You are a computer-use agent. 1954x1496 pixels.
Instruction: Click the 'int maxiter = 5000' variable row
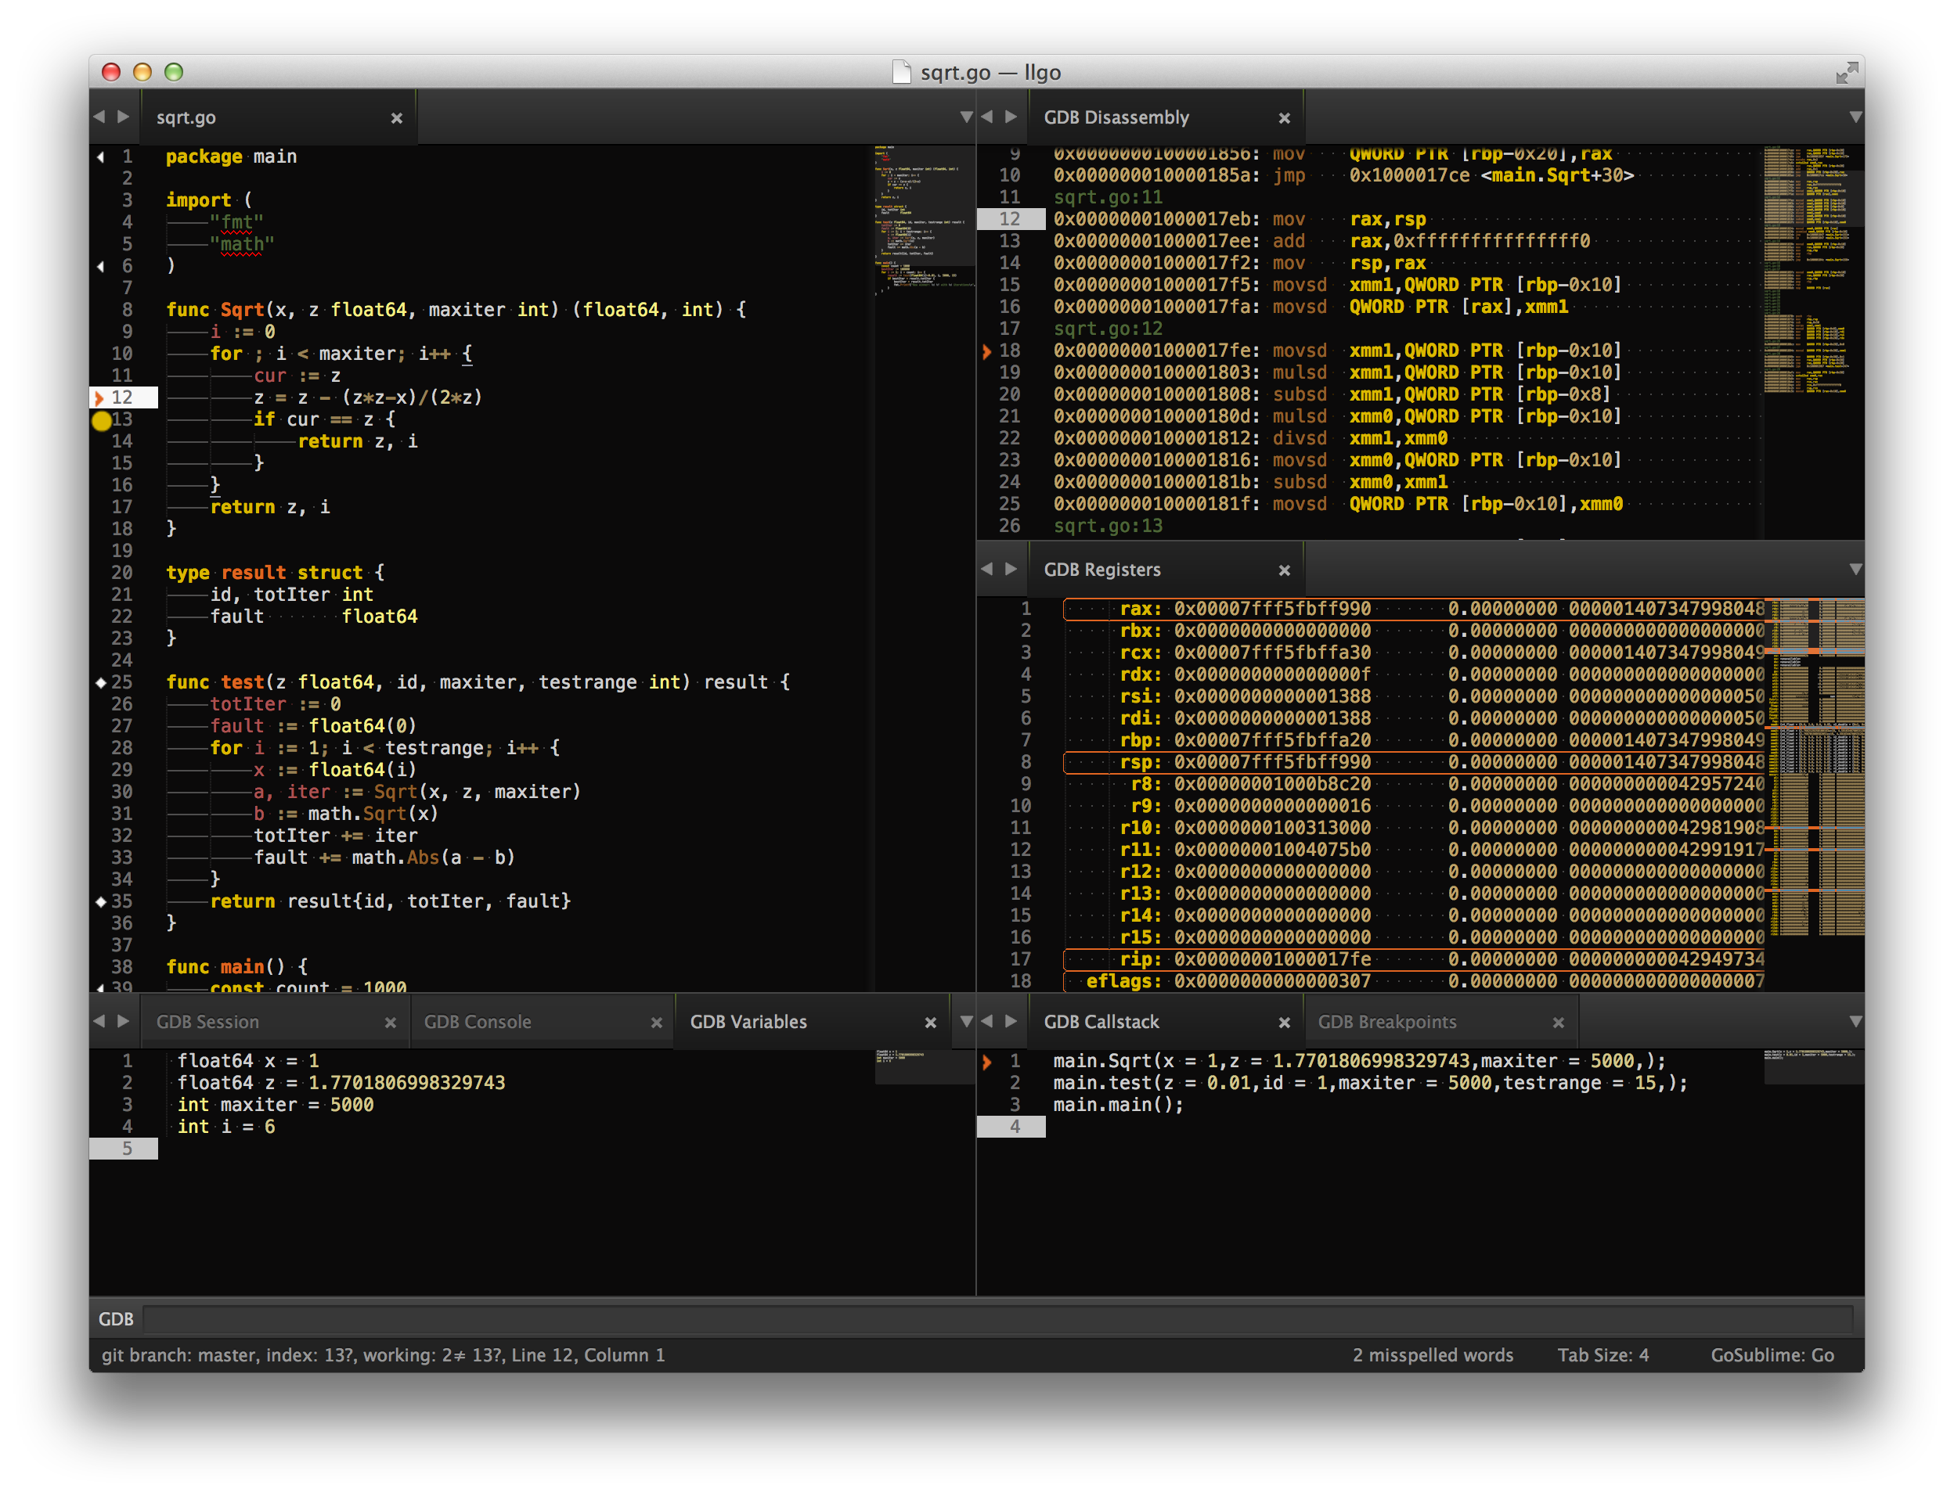(x=276, y=1105)
